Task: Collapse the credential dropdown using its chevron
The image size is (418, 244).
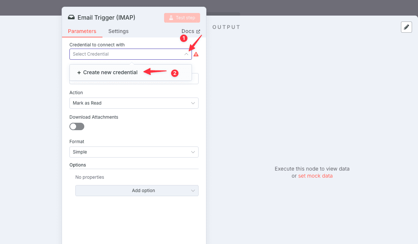Action: 186,54
